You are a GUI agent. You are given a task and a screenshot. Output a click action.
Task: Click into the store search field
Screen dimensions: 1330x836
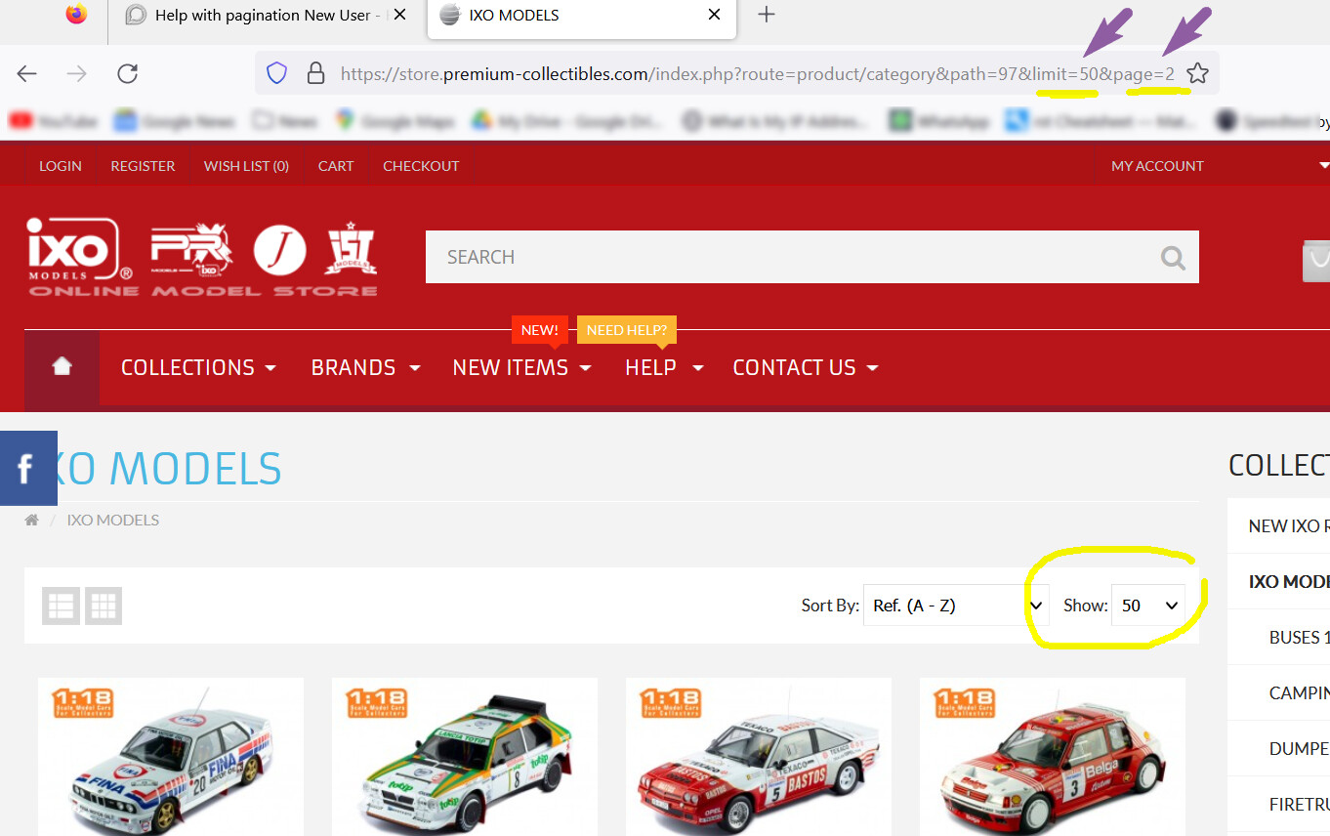(x=781, y=258)
